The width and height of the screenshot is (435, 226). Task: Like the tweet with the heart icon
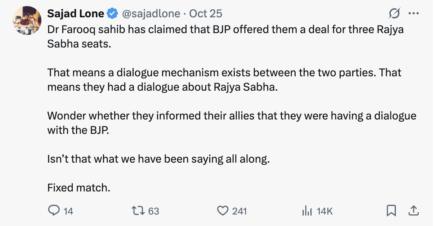[223, 211]
